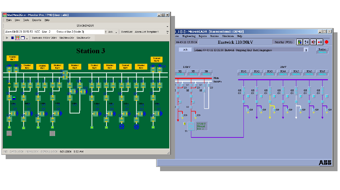Click the Station Remote control box
This screenshot has width=340, height=190.
[x=322, y=51]
